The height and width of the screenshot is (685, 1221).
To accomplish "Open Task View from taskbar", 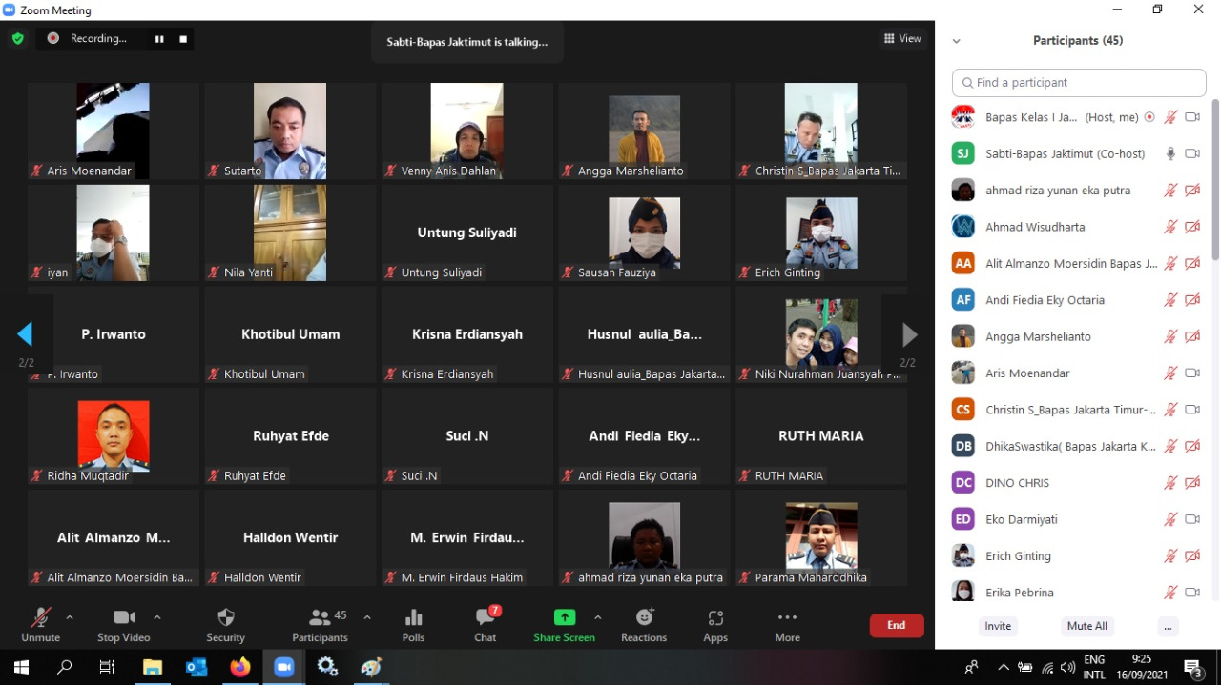I will tap(108, 667).
